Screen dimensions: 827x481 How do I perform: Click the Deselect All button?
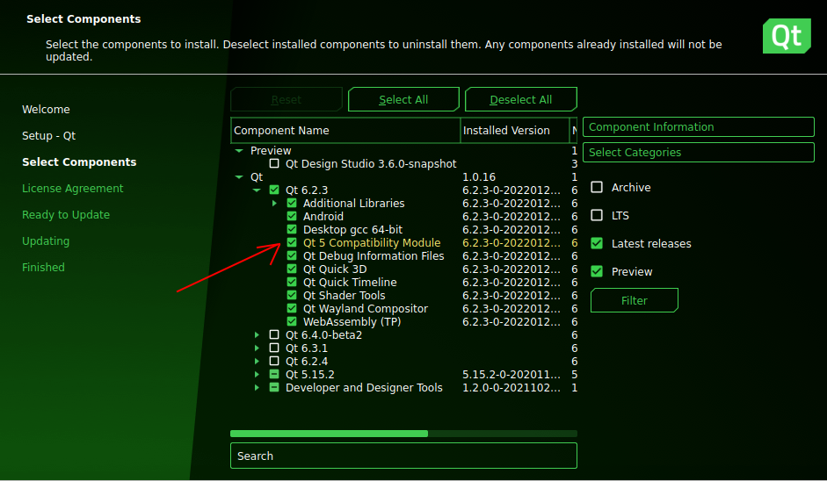(x=520, y=99)
